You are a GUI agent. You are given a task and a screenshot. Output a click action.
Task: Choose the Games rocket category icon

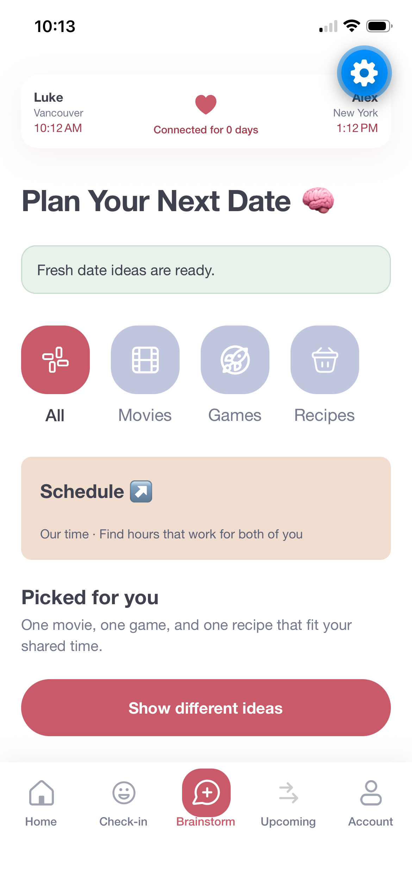pos(235,360)
